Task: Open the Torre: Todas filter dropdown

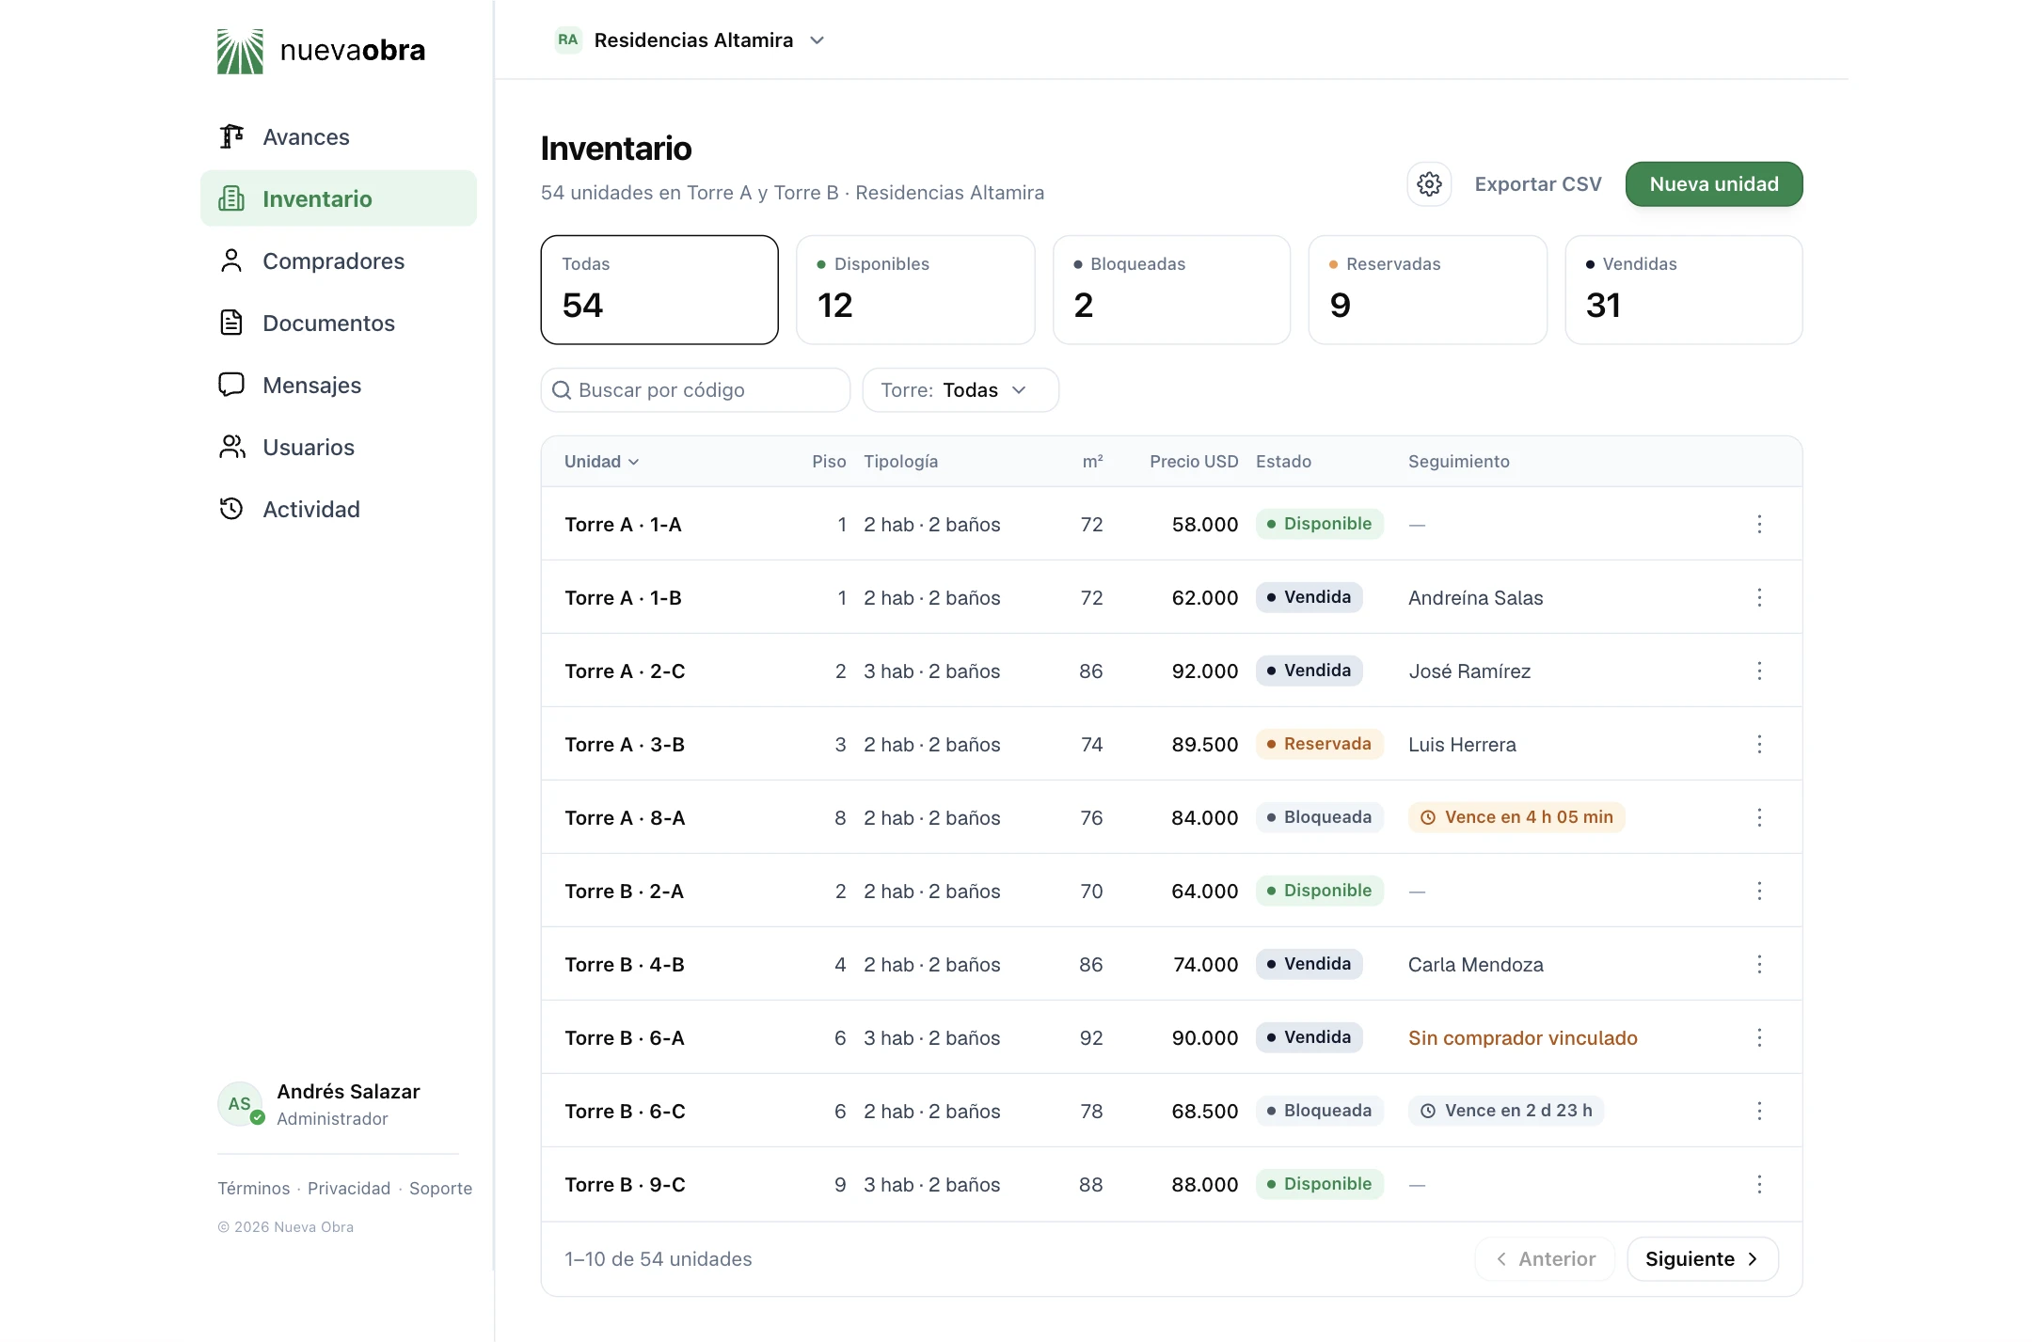Action: point(960,390)
